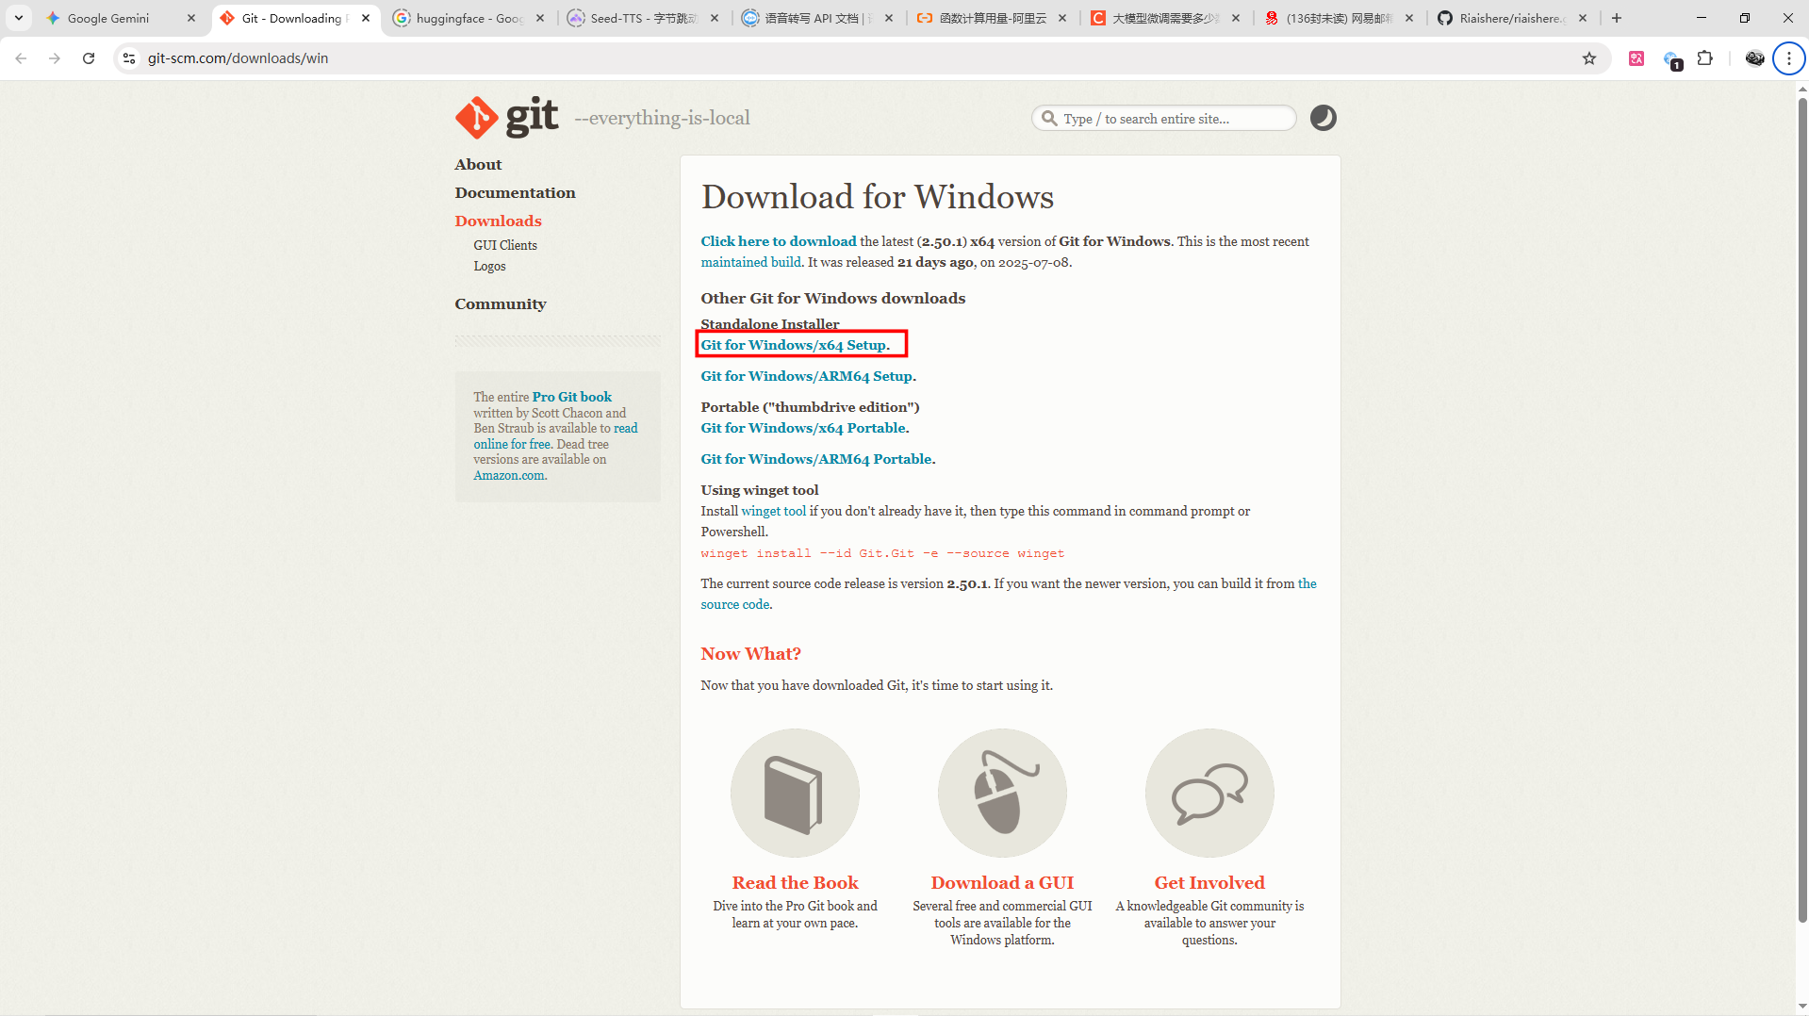The height and width of the screenshot is (1016, 1809).
Task: Open the 'Get Involved' heading link
Action: (x=1209, y=882)
